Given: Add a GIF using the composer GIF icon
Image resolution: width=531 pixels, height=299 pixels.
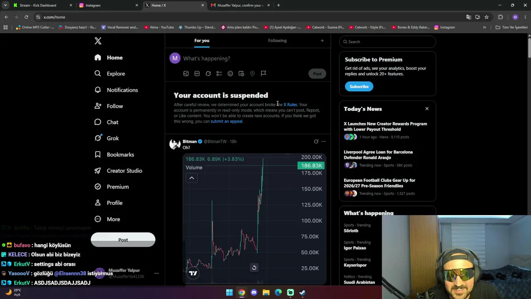Looking at the screenshot, I should pos(197,74).
